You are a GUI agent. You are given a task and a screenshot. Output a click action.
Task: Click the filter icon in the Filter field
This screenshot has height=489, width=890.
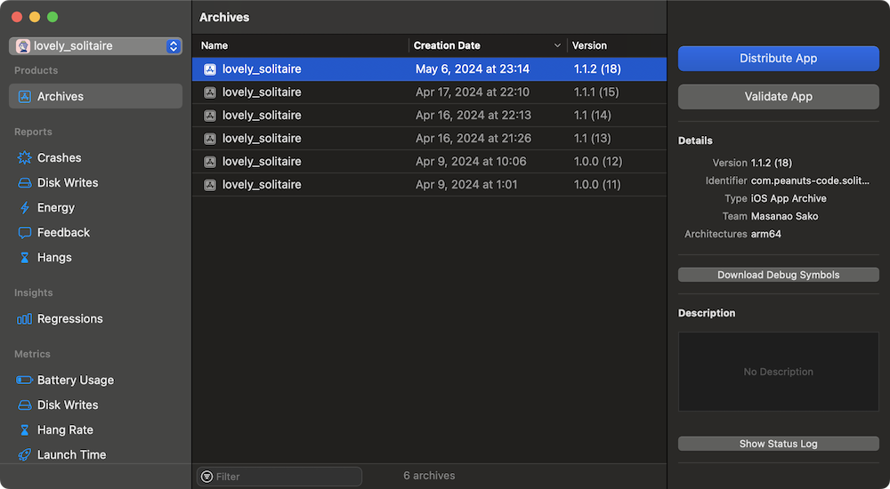pos(207,477)
